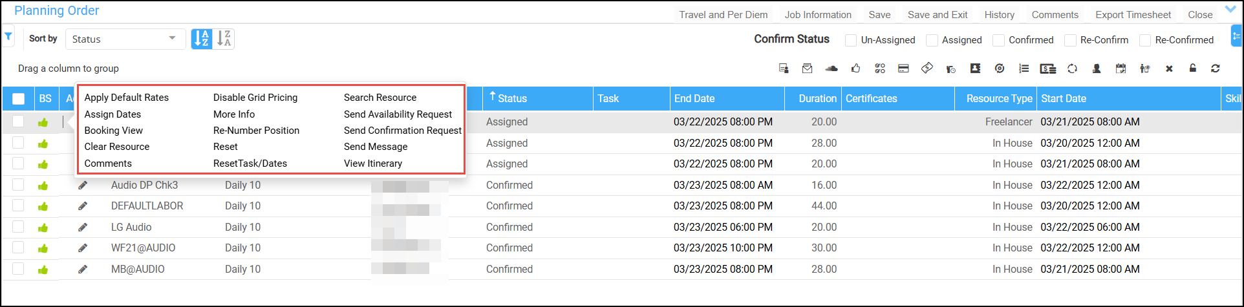
Task: Click the X delete icon in toolbar
Action: (x=1169, y=69)
